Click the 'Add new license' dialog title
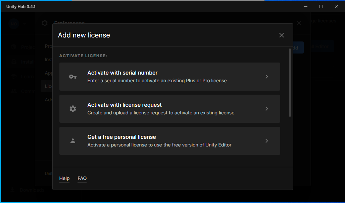 84,35
